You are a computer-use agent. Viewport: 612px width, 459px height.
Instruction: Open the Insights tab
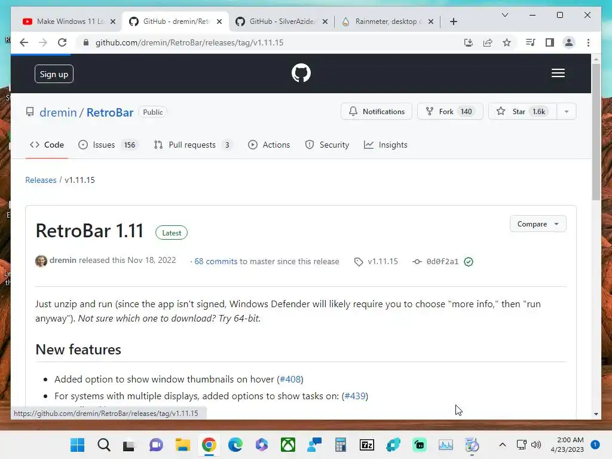(x=385, y=145)
